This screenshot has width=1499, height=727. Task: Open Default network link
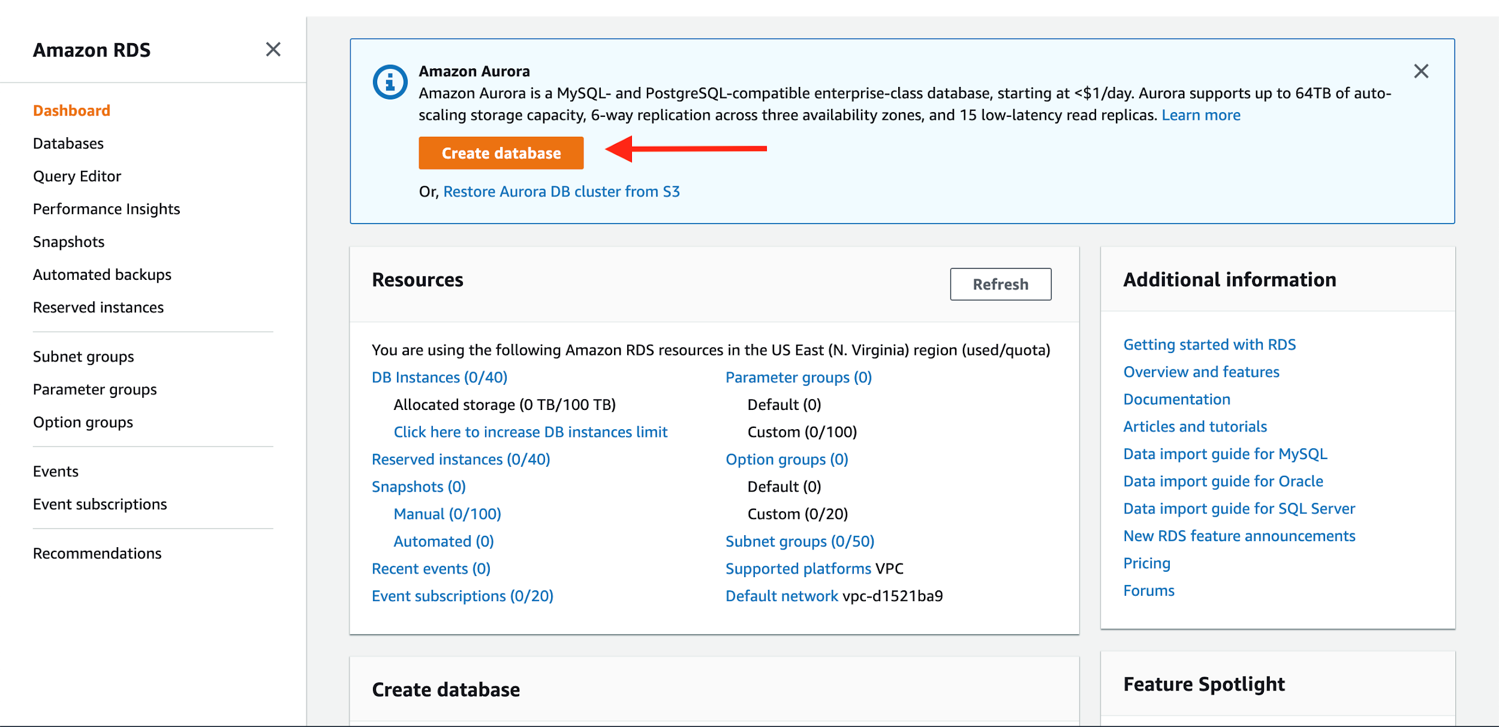coord(781,596)
